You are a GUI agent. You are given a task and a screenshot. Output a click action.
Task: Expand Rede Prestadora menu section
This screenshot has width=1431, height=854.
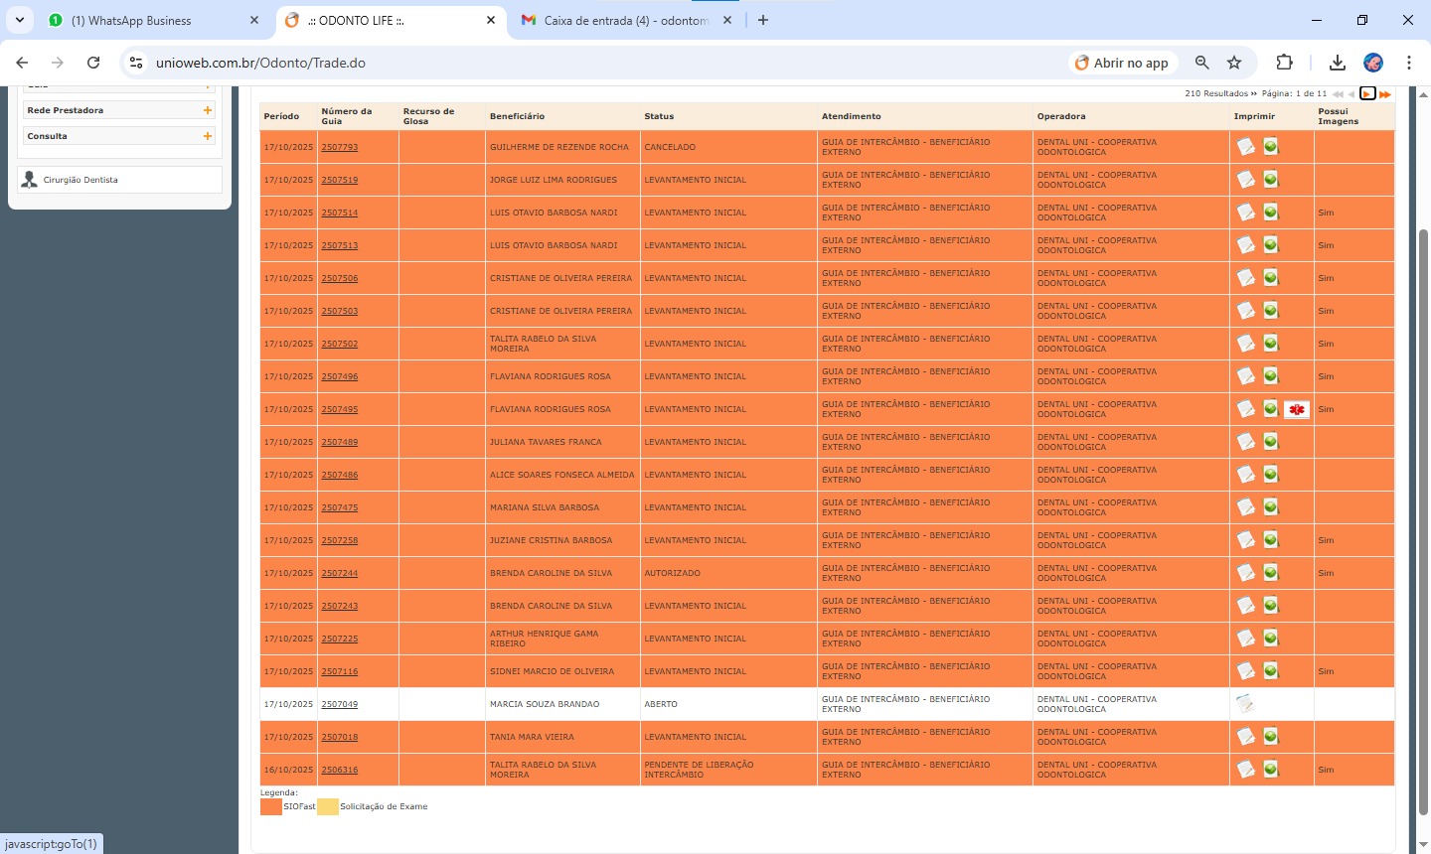(x=208, y=110)
